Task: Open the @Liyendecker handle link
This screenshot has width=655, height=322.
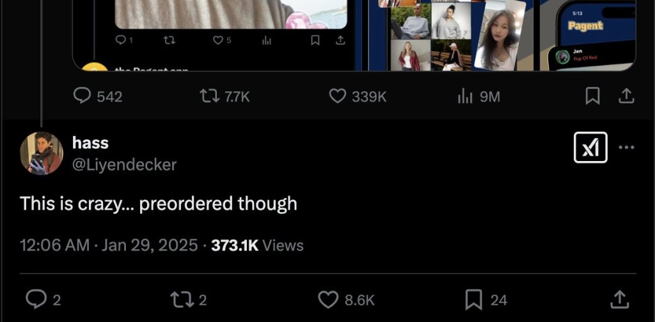Action: (125, 165)
